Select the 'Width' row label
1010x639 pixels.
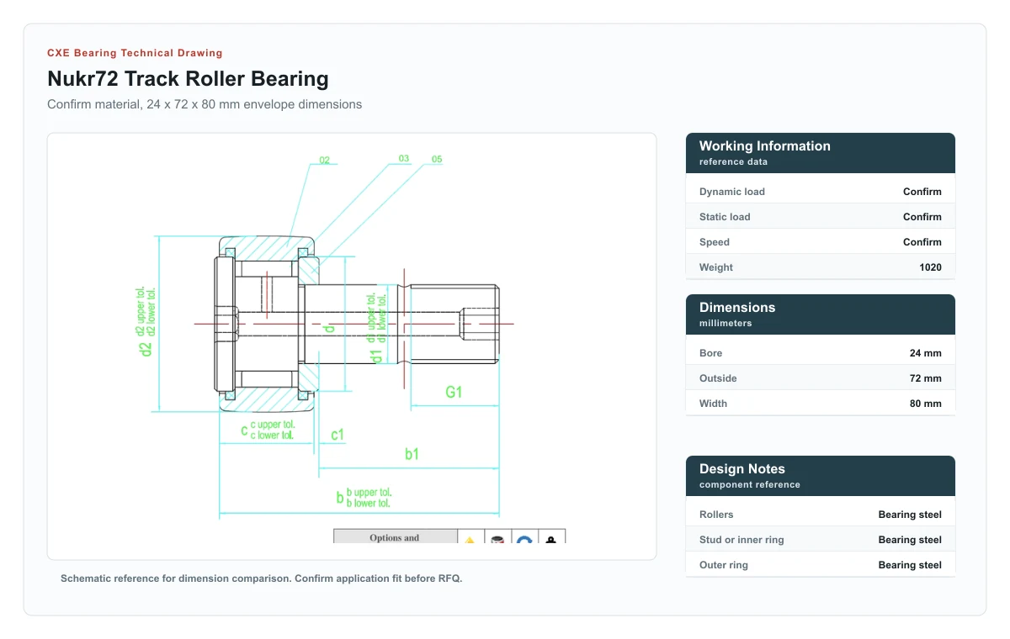pyautogui.click(x=713, y=404)
